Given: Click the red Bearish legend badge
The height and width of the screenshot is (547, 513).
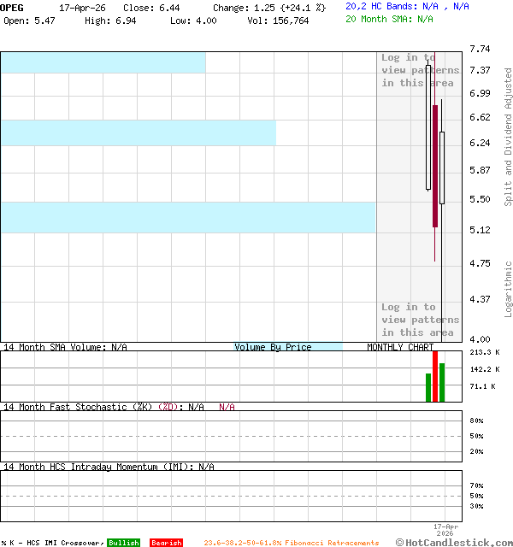Looking at the screenshot, I should [166, 543].
